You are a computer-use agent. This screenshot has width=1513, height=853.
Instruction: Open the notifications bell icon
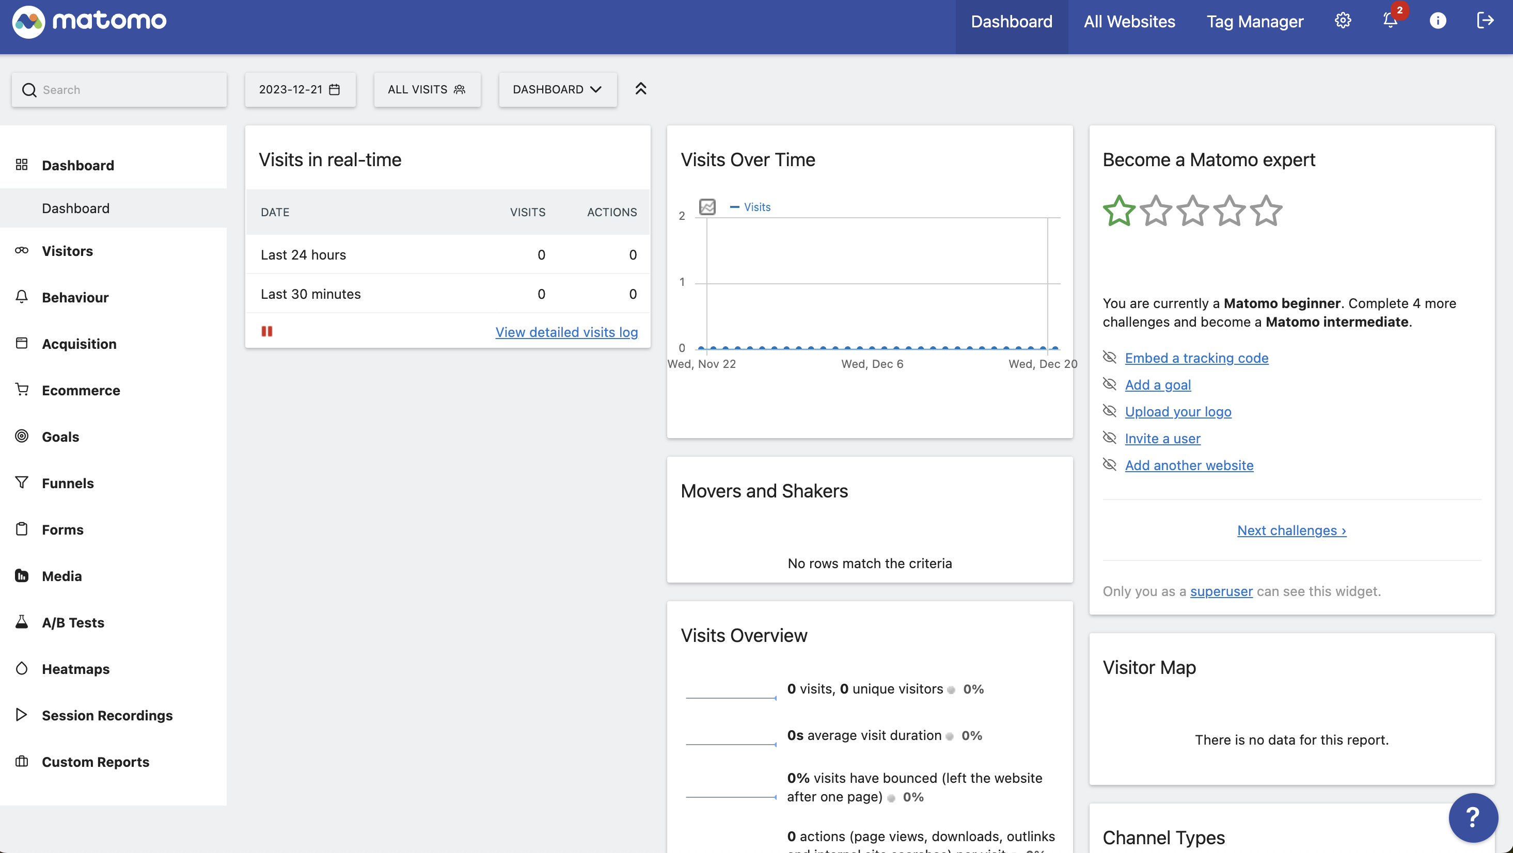coord(1390,21)
